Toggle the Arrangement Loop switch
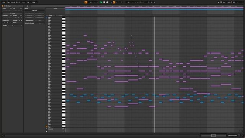Screen dimensions: 245x138 click(x=140, y=2)
